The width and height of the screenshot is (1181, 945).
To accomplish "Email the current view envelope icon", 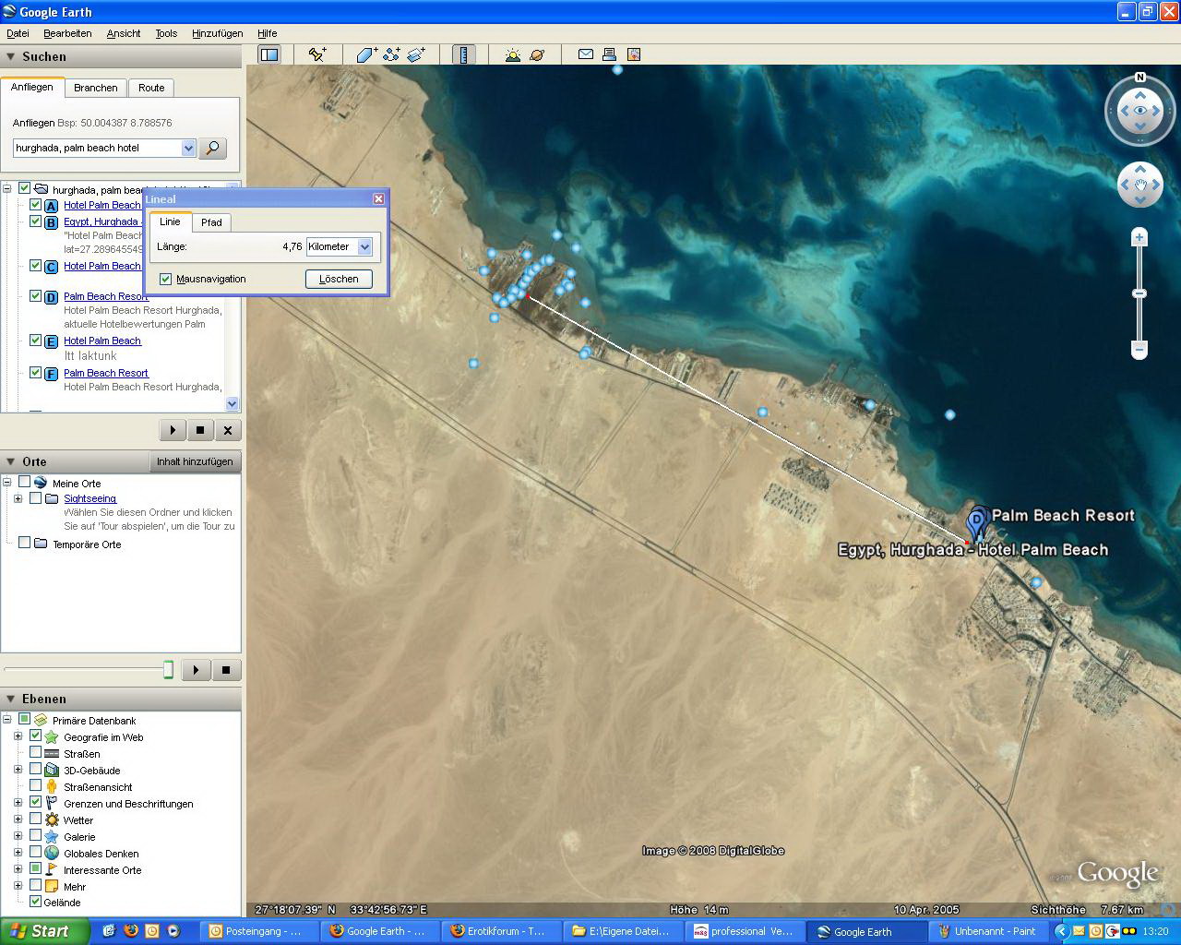I will tap(585, 54).
